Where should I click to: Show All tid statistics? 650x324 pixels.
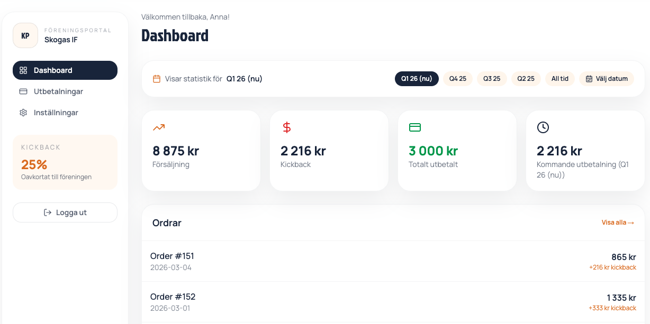click(x=560, y=79)
